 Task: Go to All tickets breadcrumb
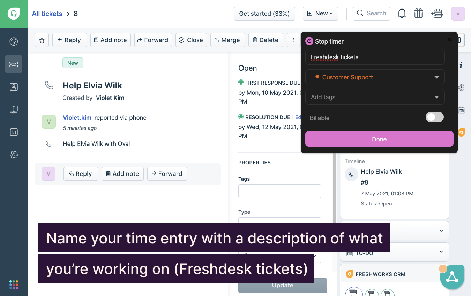47,14
